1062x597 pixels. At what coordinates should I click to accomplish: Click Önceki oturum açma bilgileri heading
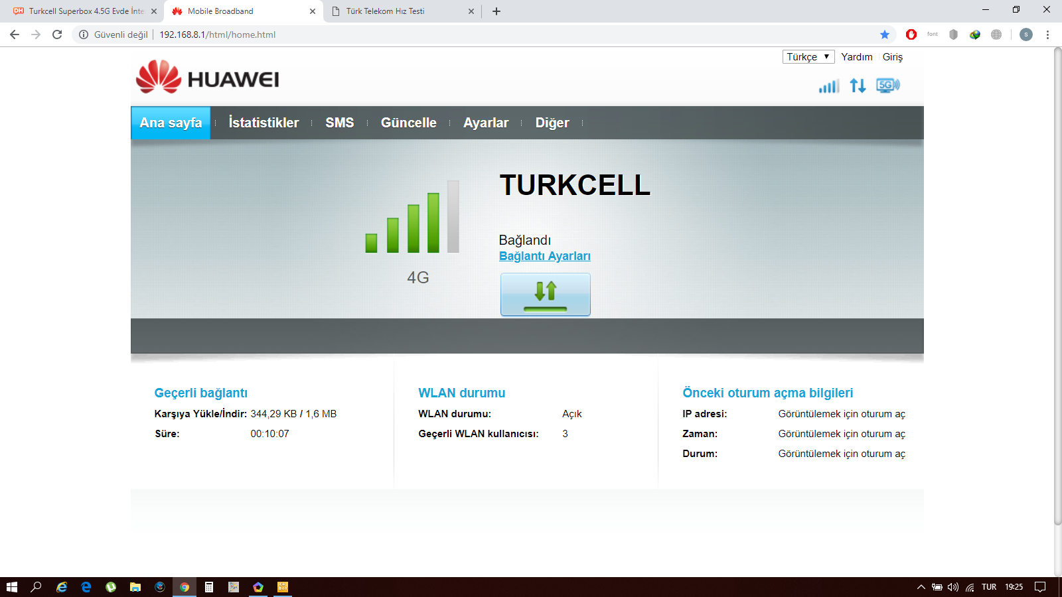tap(768, 393)
